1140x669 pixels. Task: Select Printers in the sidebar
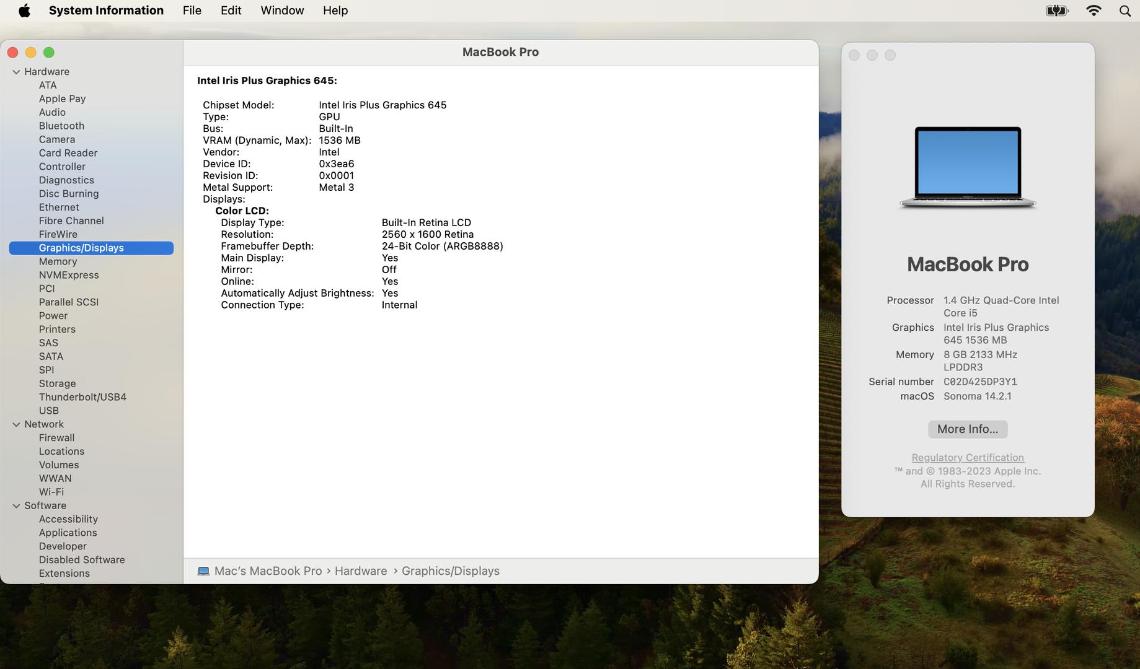[57, 330]
